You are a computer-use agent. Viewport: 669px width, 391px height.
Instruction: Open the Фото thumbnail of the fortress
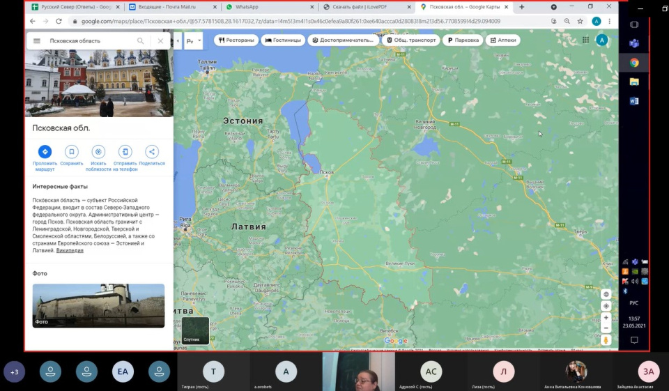[x=98, y=306]
